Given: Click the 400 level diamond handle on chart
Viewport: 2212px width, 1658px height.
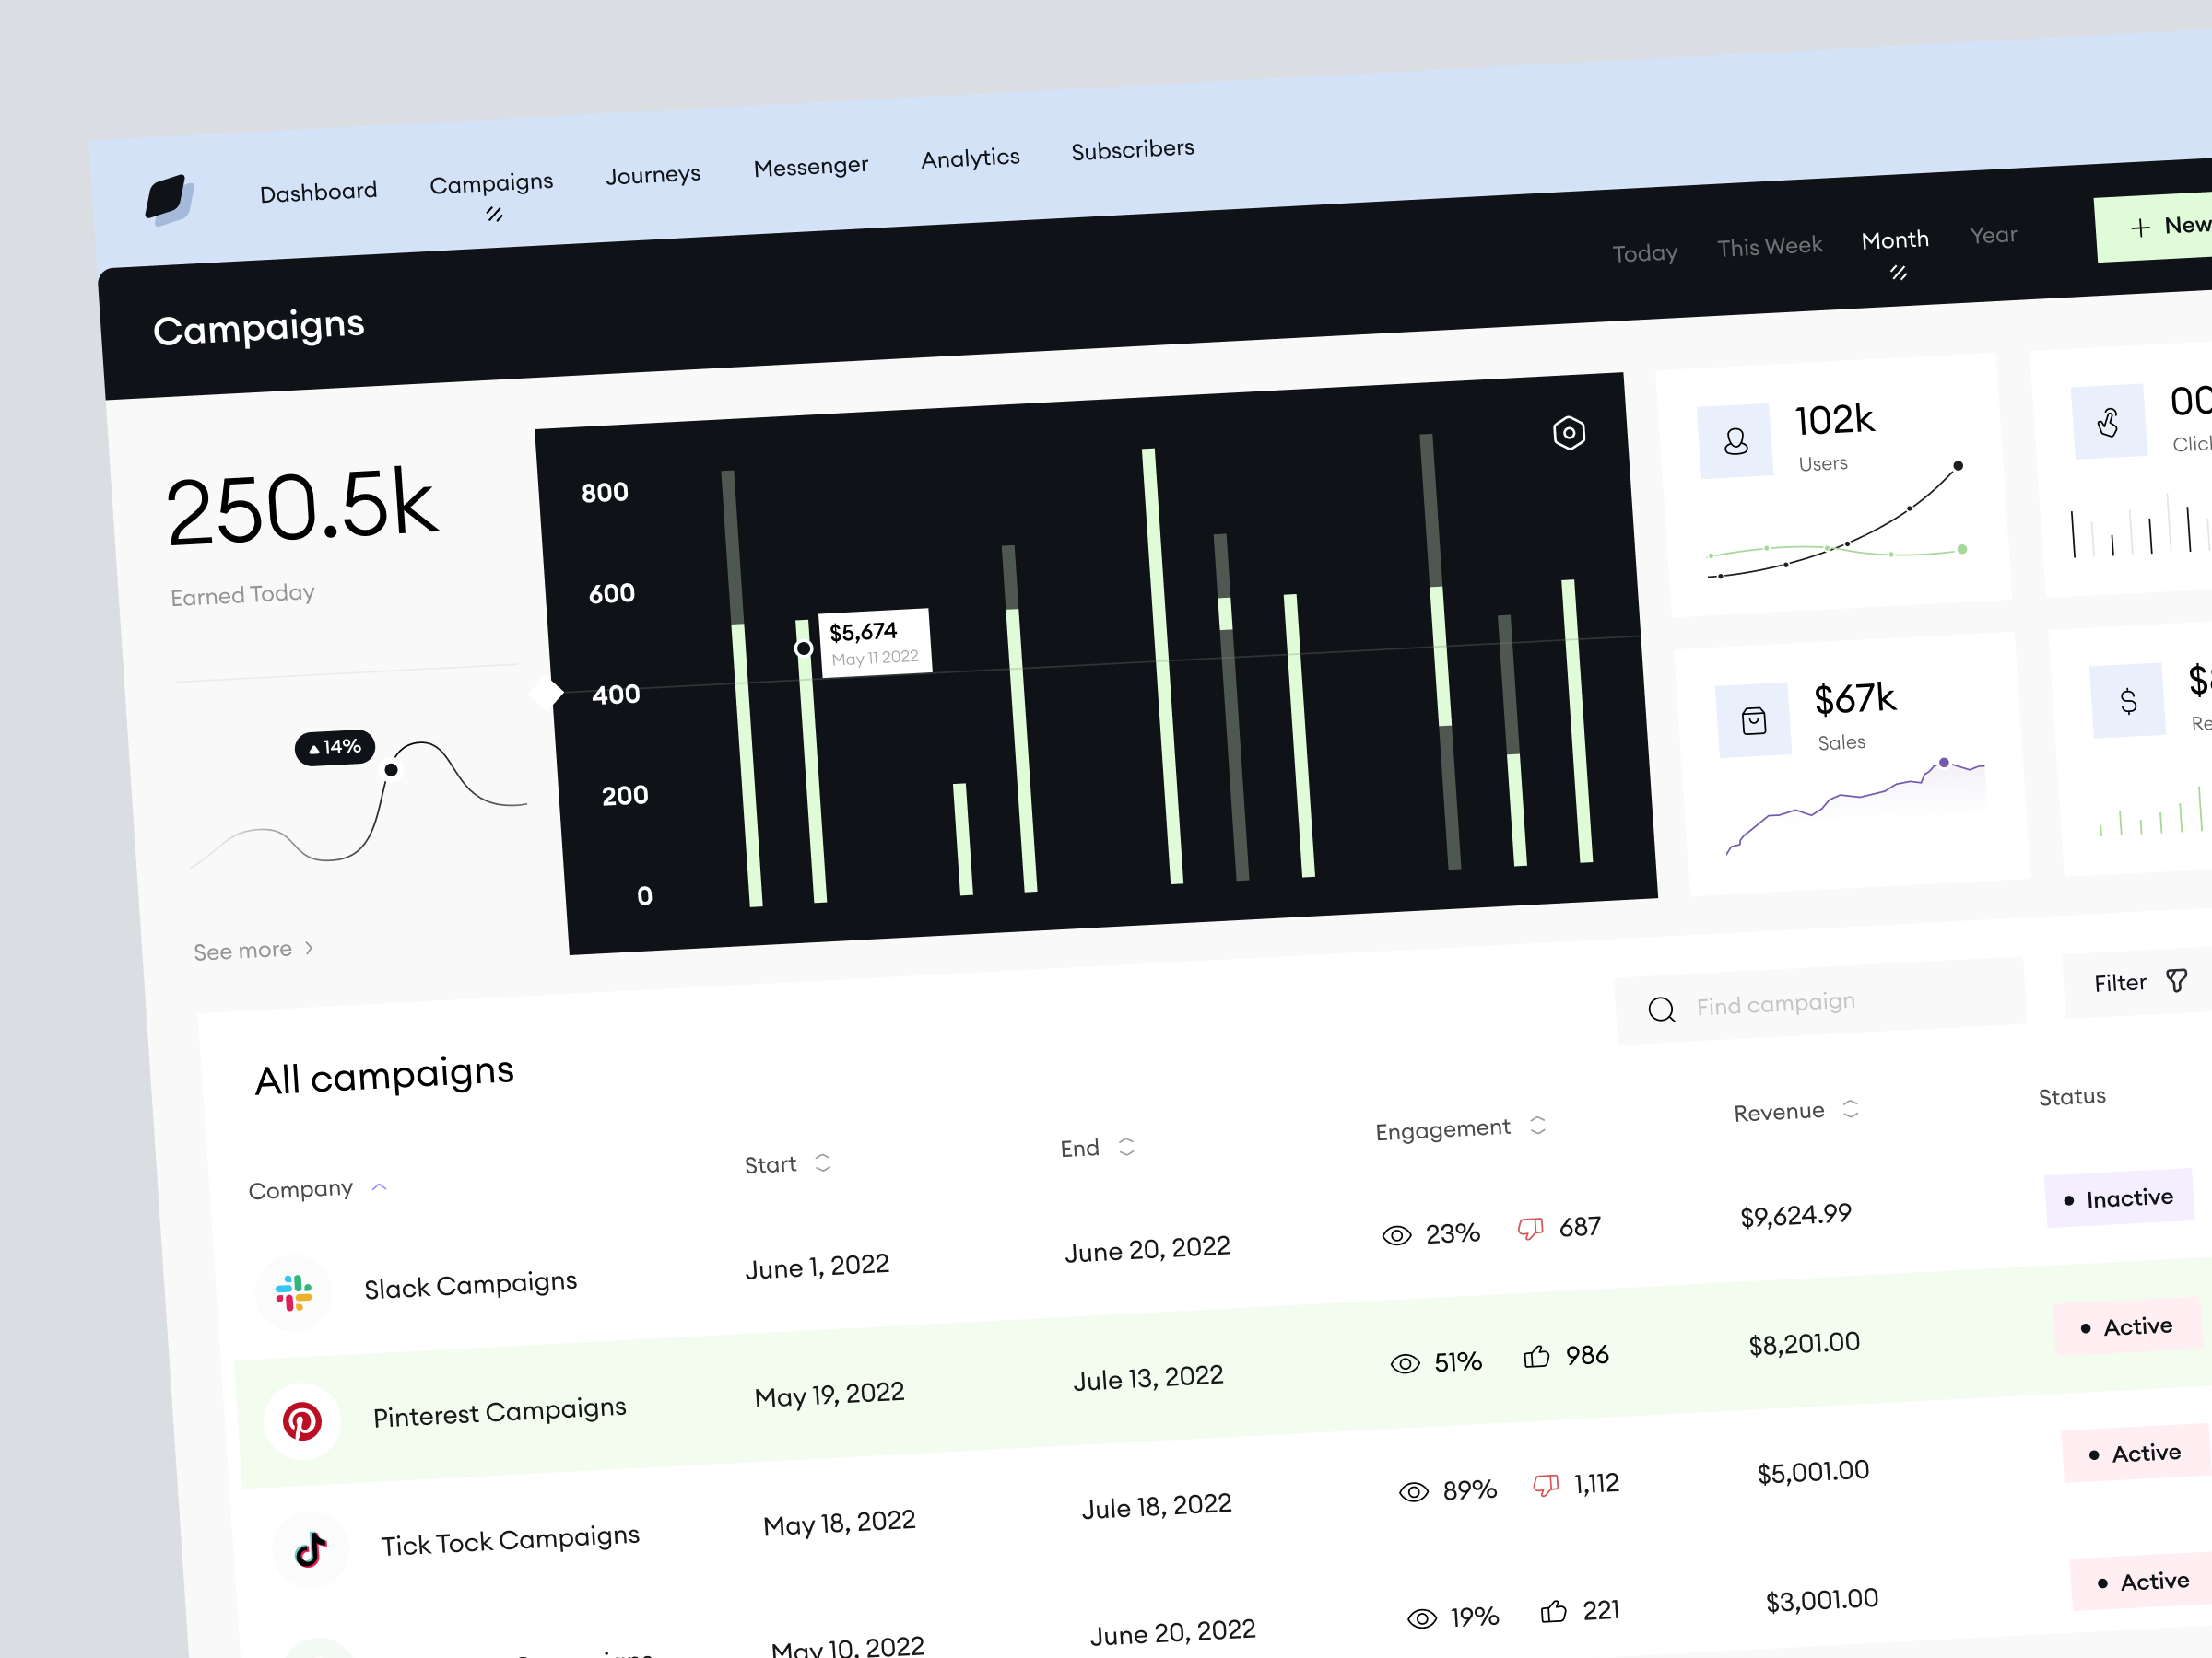Looking at the screenshot, I should pyautogui.click(x=546, y=692).
